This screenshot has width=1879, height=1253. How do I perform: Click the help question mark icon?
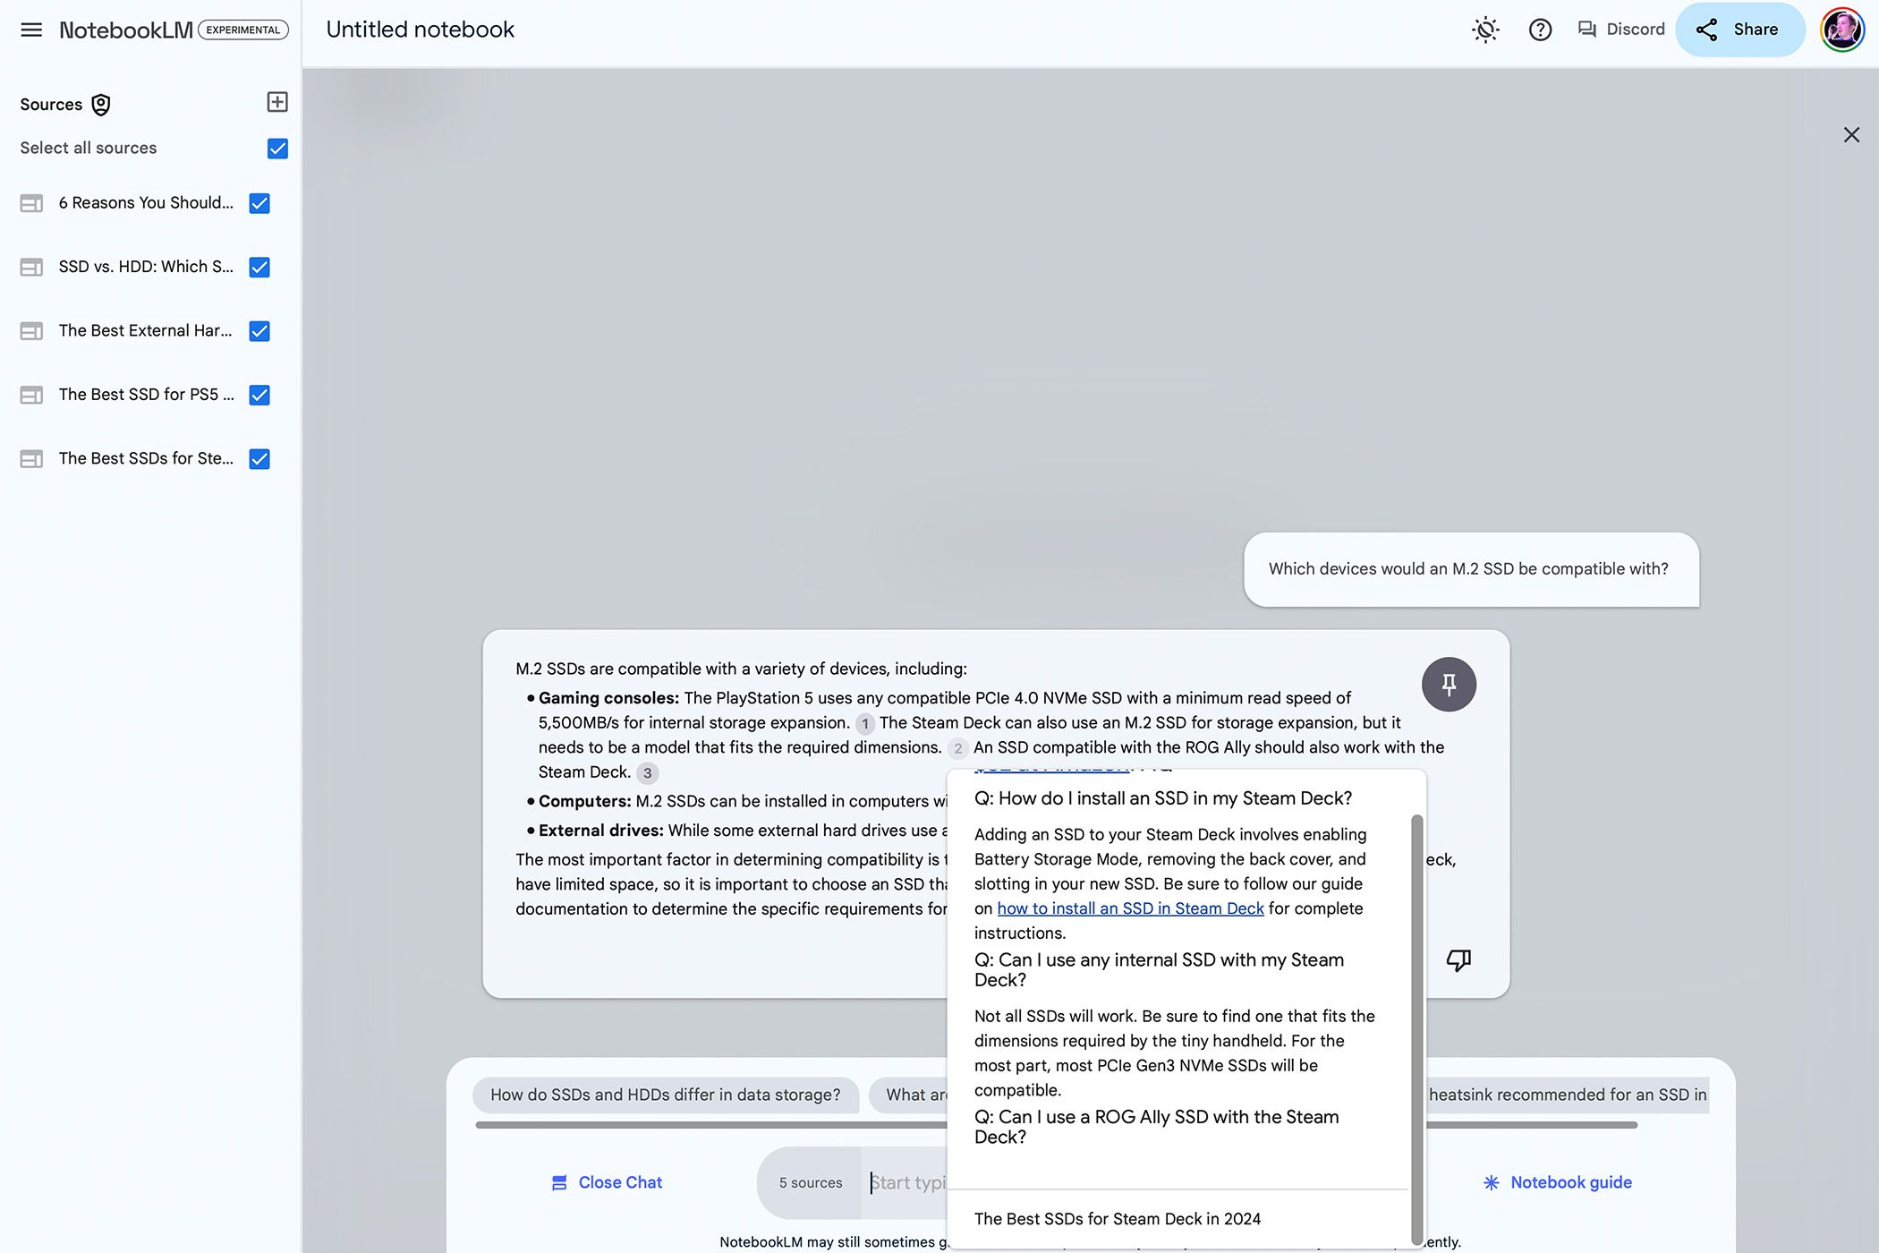coord(1539,30)
